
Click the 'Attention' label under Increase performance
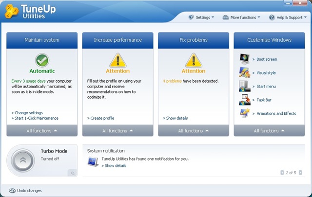[117, 71]
